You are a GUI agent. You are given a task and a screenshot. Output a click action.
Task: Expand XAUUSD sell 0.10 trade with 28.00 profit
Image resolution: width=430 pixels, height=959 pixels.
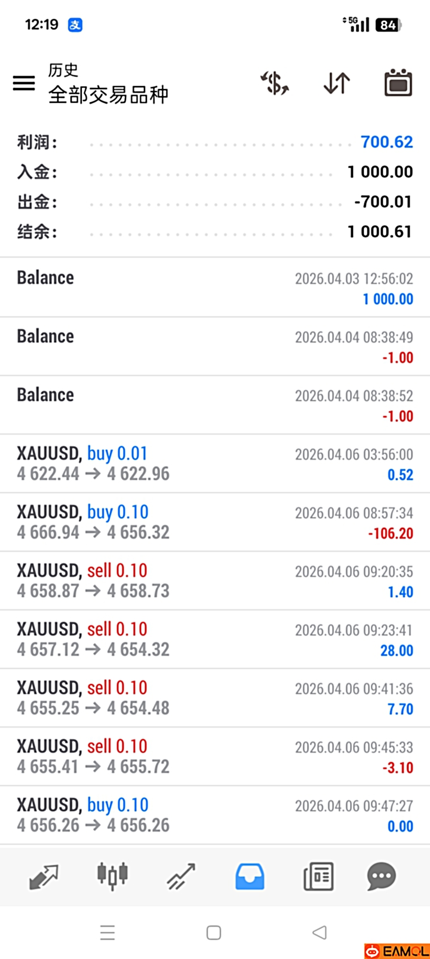pyautogui.click(x=215, y=639)
